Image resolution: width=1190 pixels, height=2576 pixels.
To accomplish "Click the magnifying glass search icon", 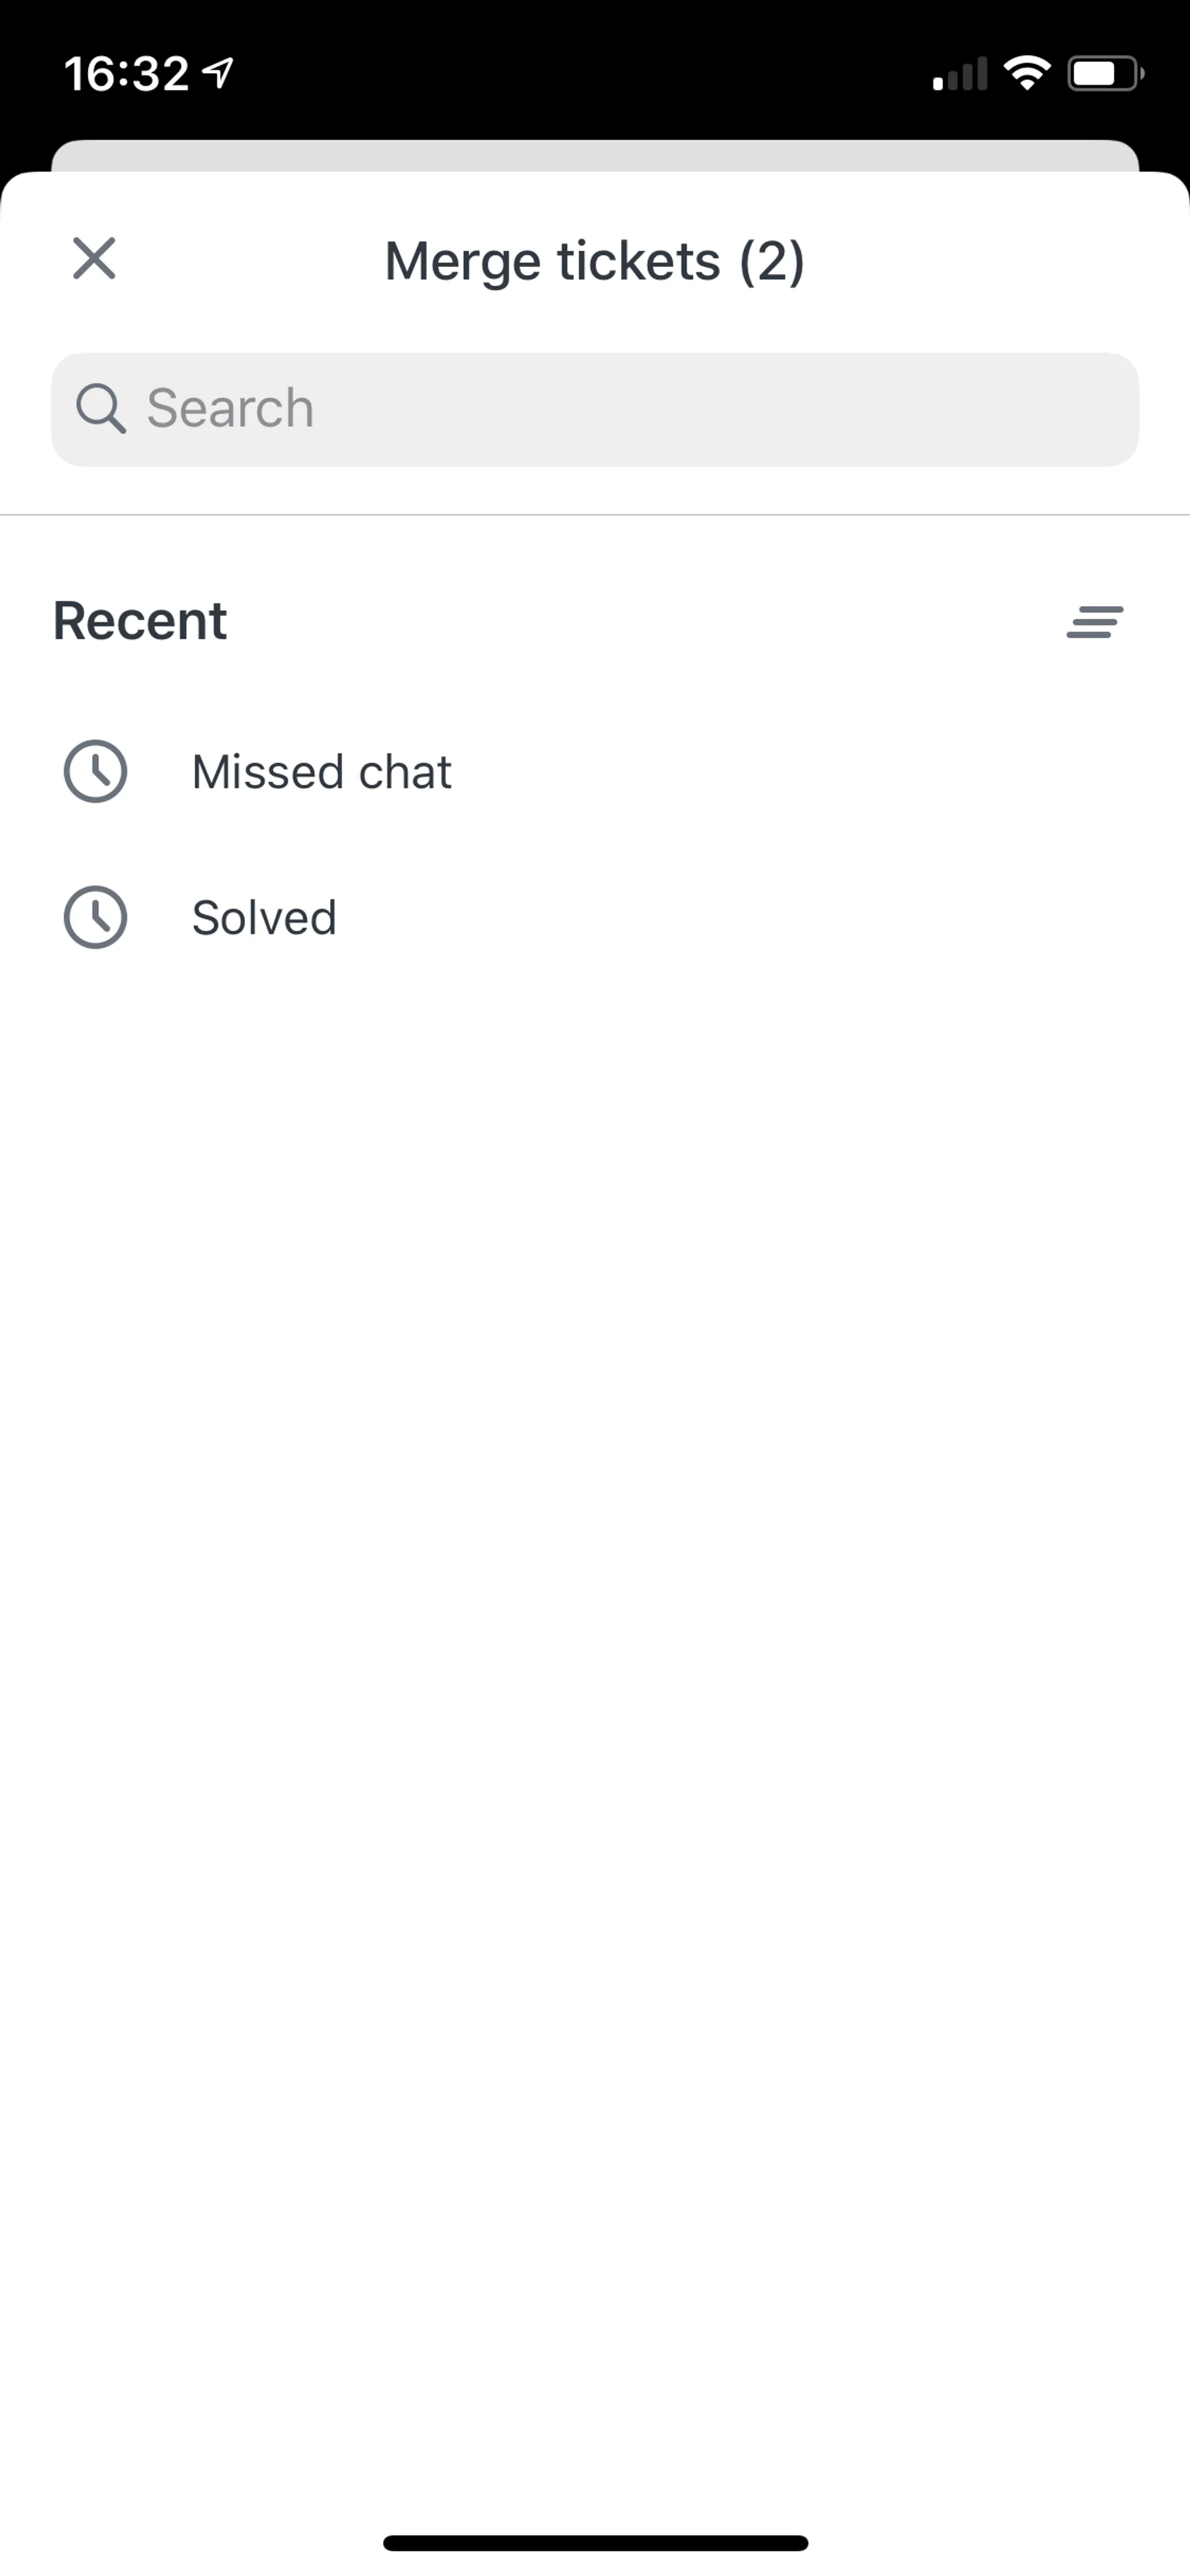I will coord(100,409).
